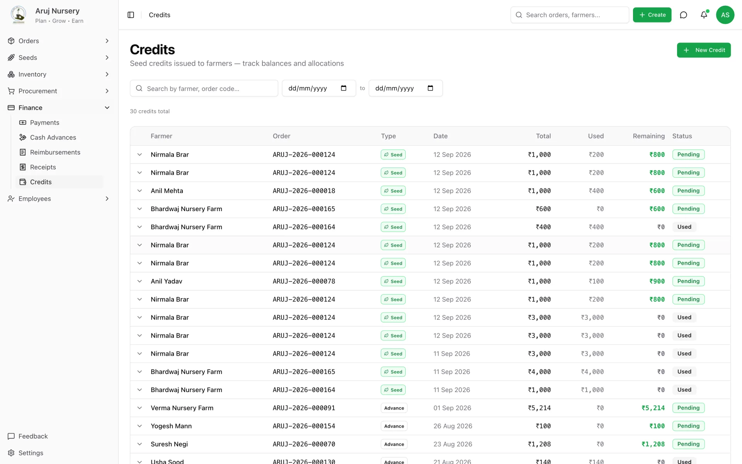Click the end date dd/mm/yyyy field
The width and height of the screenshot is (742, 464).
405,88
